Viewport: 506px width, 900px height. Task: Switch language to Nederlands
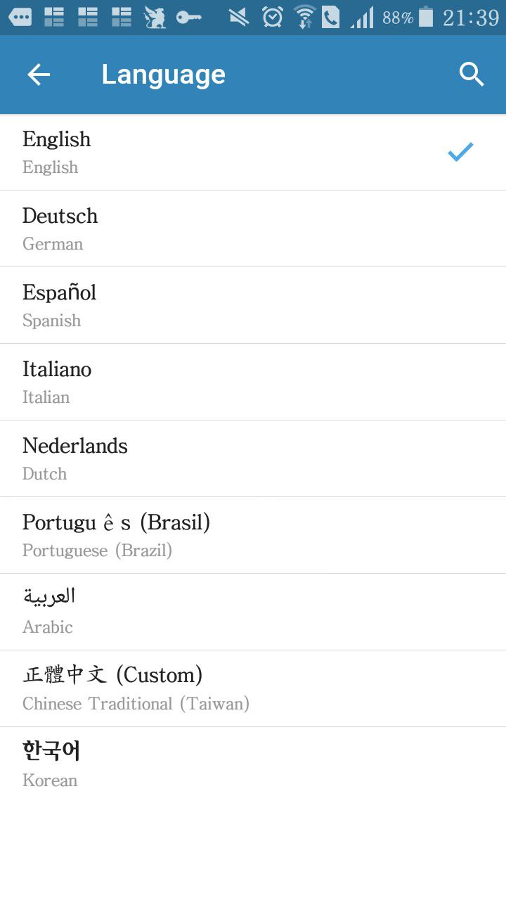pos(211,458)
